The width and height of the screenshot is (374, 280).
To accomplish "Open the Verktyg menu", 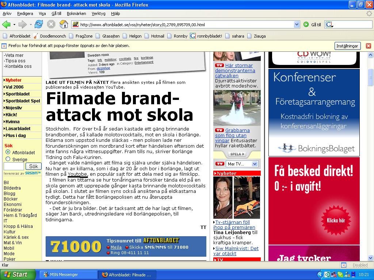I will (x=99, y=13).
